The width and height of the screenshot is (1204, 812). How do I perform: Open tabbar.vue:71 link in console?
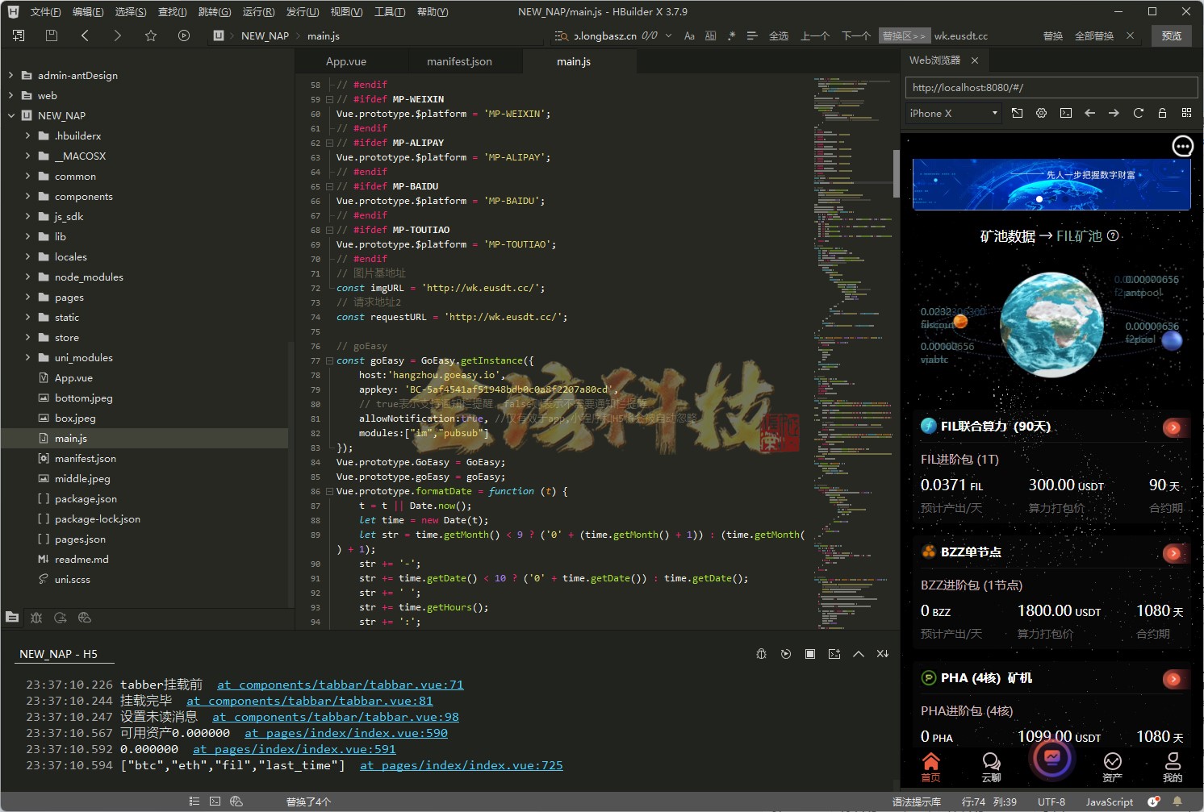(x=340, y=685)
